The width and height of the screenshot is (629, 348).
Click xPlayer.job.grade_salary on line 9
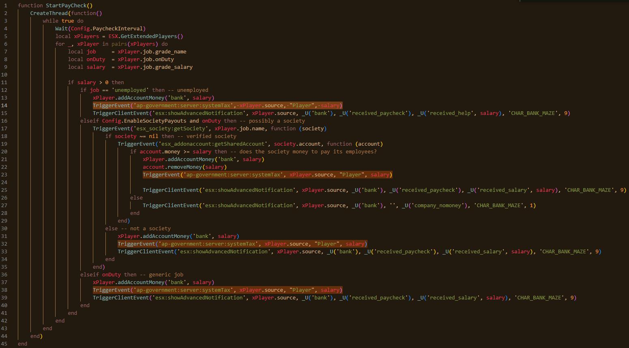[x=155, y=67]
